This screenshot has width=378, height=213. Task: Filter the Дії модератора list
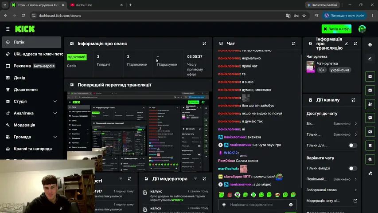point(195,179)
